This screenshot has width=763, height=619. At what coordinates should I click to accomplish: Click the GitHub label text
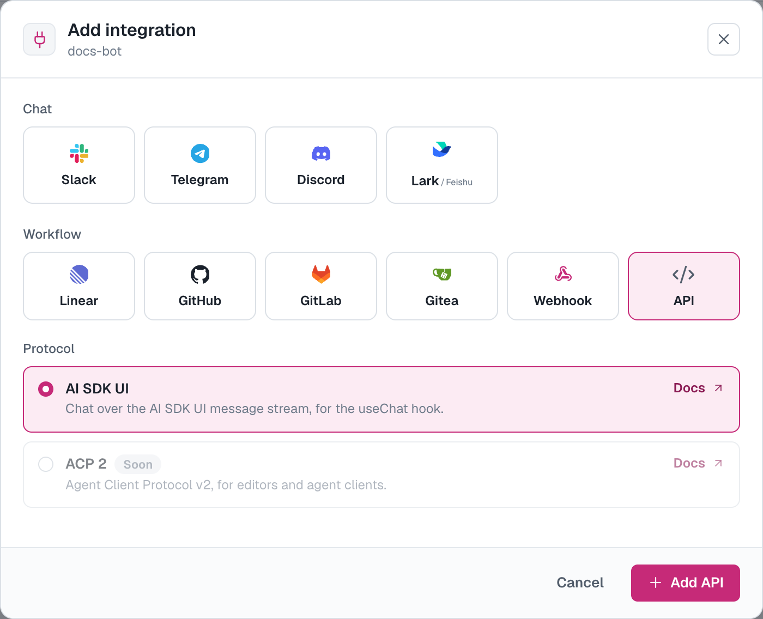200,301
